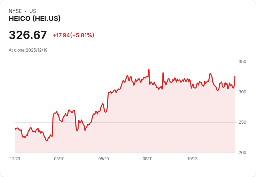Click the 300 y-axis label
Viewport: 256px width, 177px height.
coord(242,92)
